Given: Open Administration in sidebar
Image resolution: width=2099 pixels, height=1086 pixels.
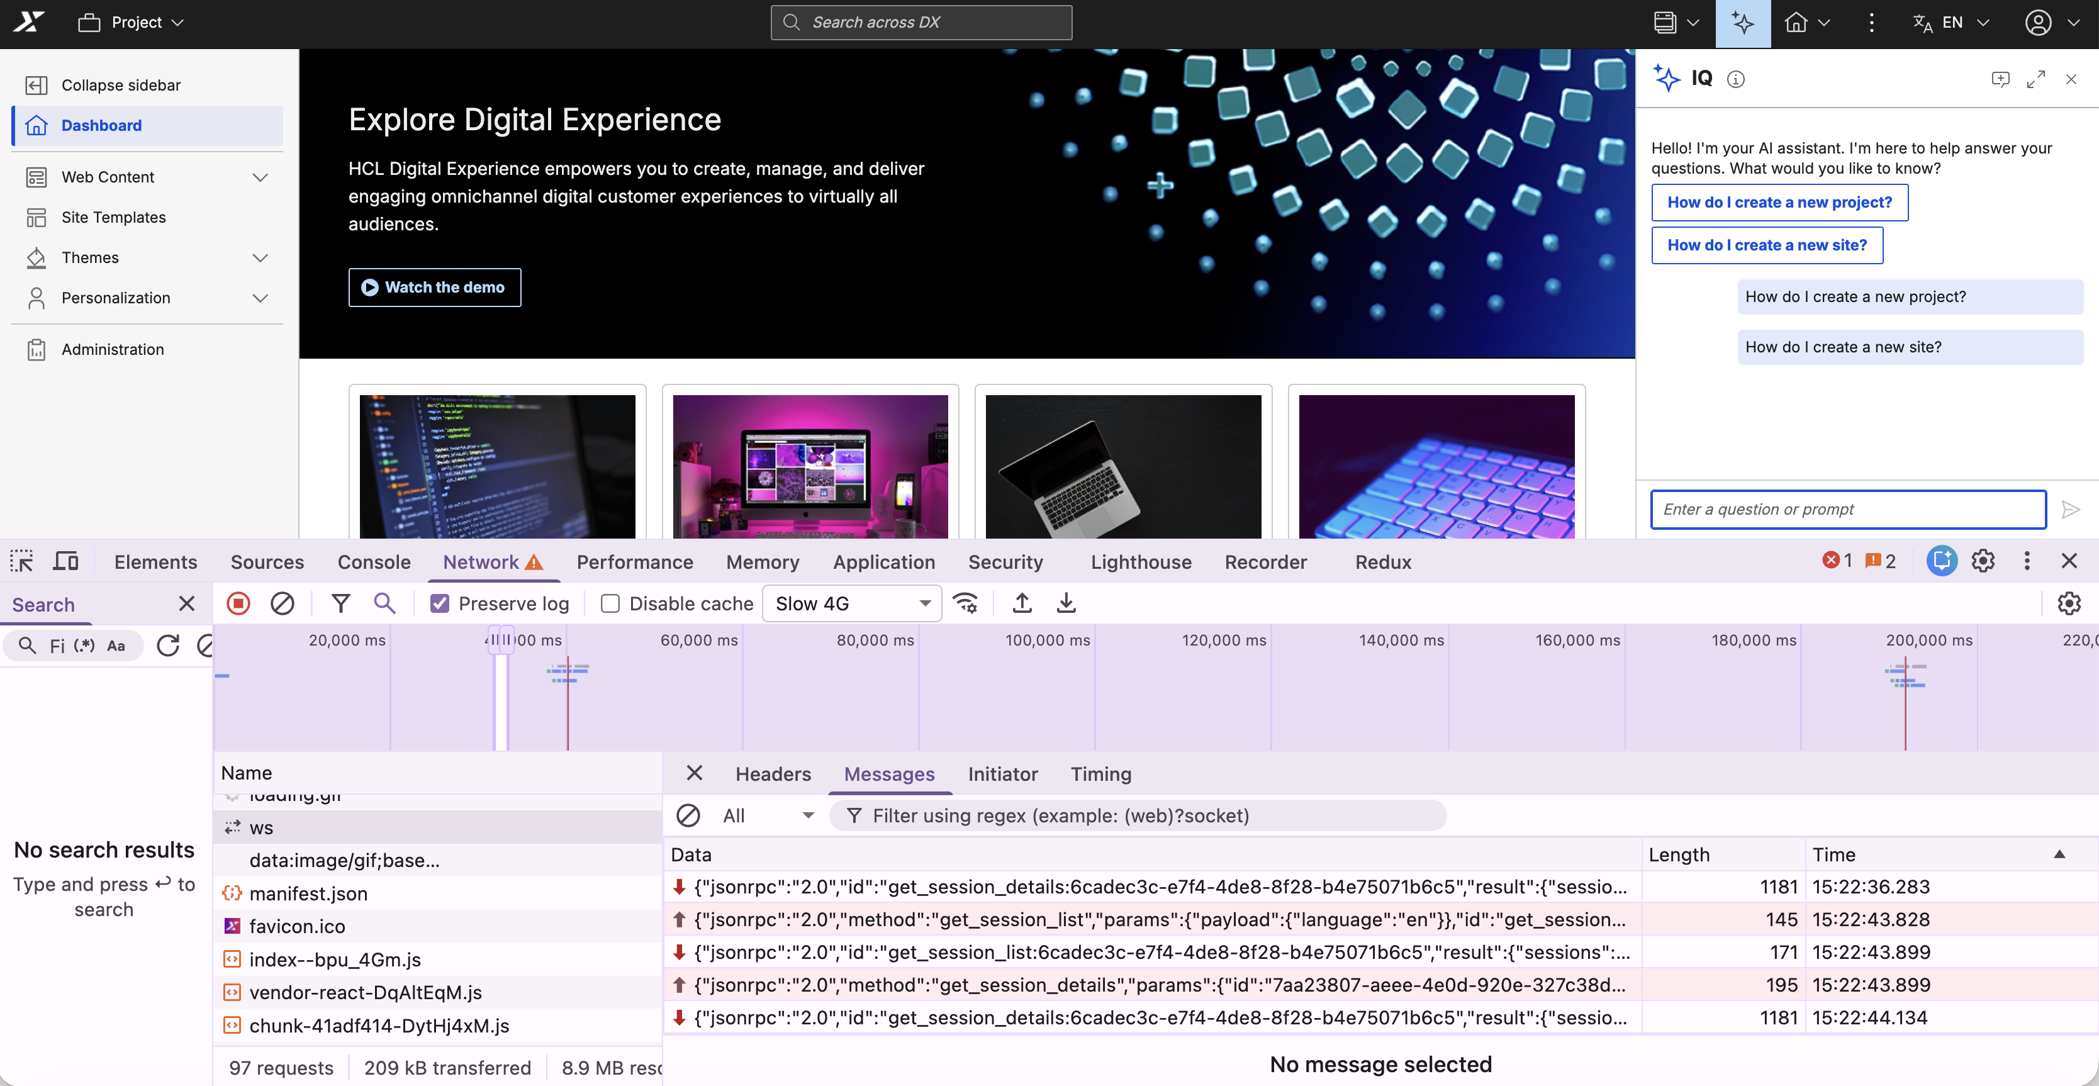Looking at the screenshot, I should point(147,349).
